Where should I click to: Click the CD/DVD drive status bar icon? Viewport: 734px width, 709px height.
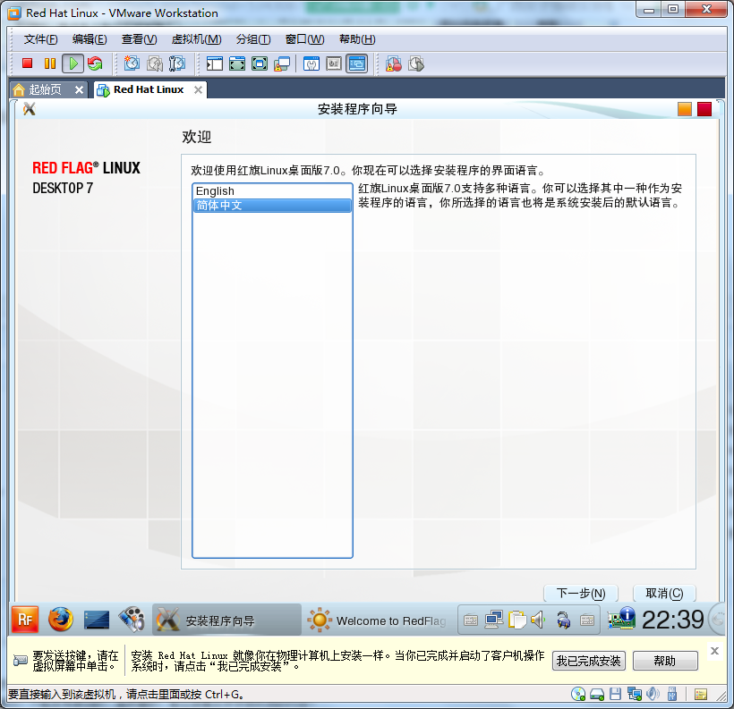pyautogui.click(x=578, y=694)
